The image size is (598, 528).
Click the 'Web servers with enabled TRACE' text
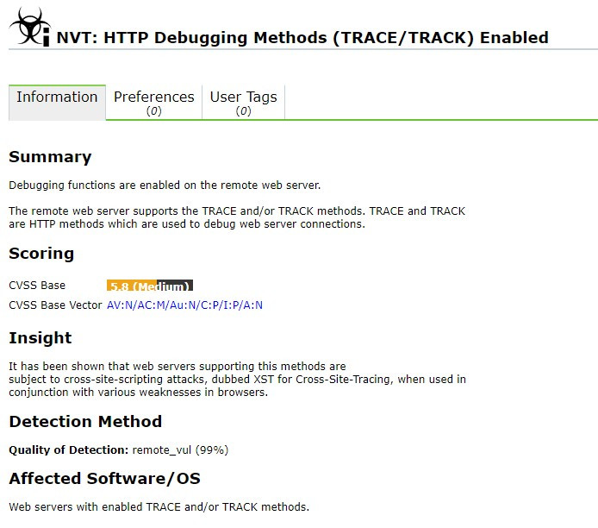pos(159,506)
